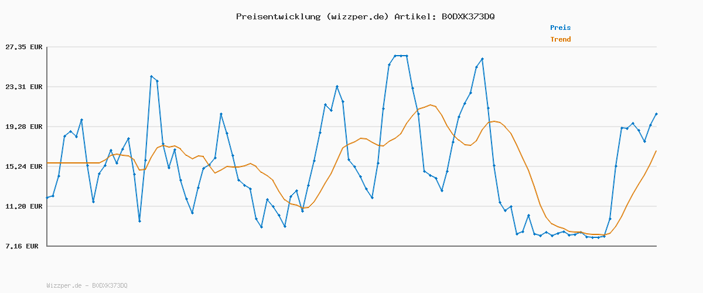The image size is (703, 293).
Task: Click the left start of the orange trend line
Action: 47,163
